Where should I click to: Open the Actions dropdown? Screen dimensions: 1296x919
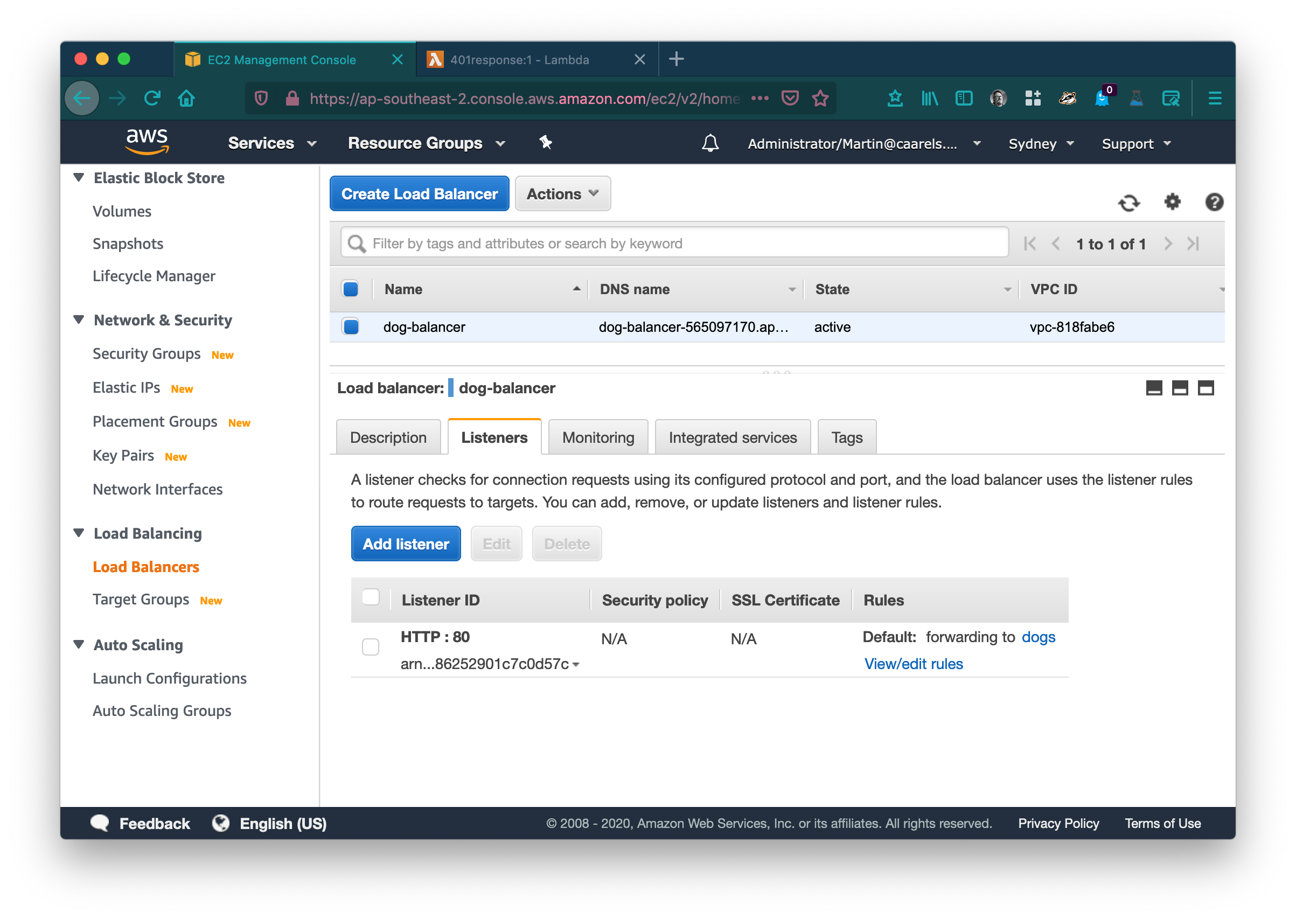[x=562, y=194]
